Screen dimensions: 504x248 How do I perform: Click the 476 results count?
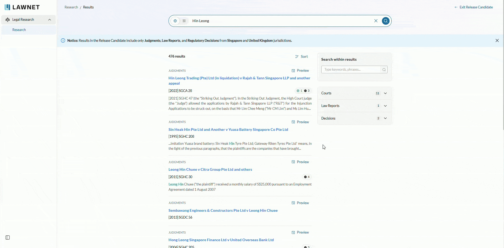(x=177, y=56)
